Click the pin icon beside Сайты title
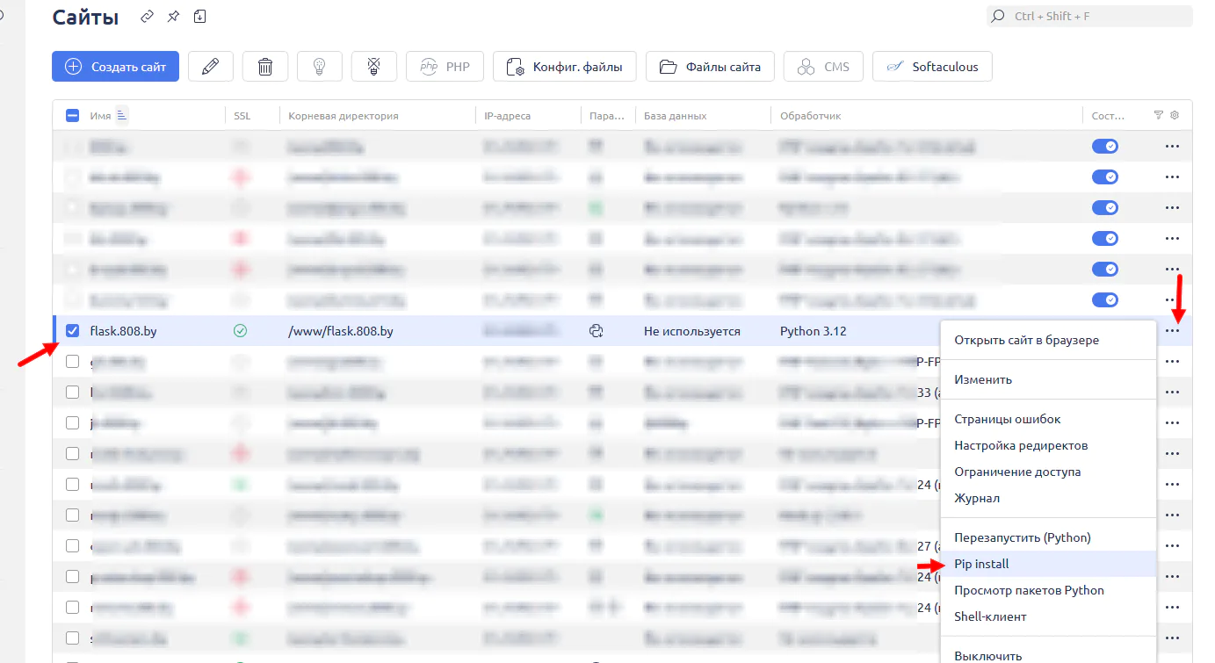 (x=173, y=17)
